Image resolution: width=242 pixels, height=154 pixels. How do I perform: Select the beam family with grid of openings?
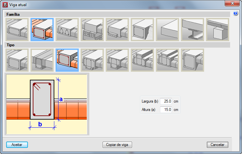tap(92, 30)
